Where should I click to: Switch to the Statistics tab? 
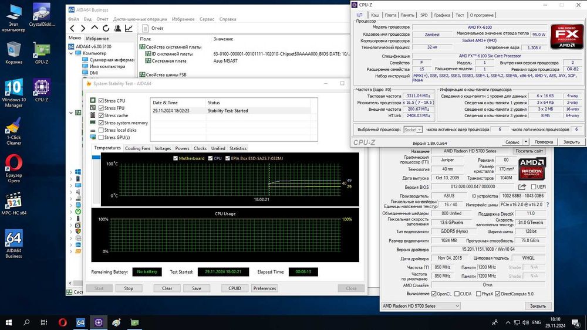[x=238, y=148]
